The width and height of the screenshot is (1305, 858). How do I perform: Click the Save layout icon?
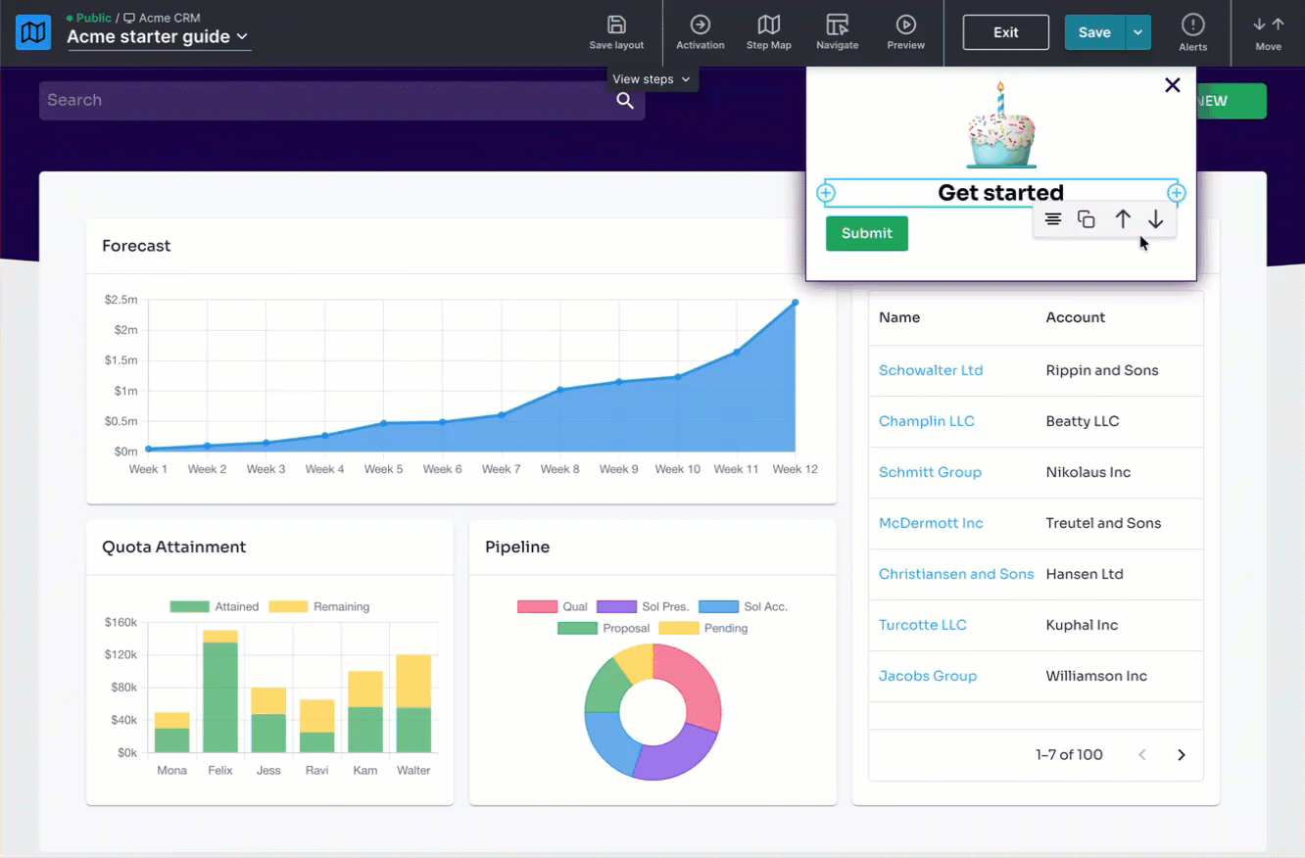616,24
